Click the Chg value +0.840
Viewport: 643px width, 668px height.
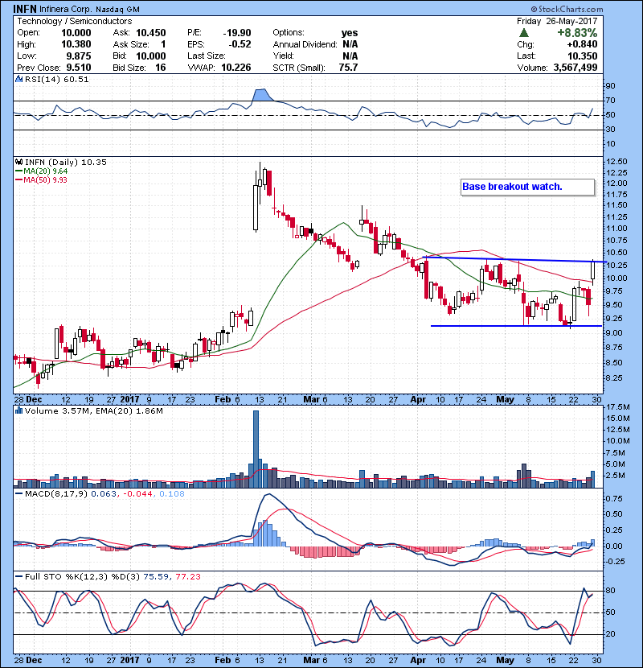[582, 44]
